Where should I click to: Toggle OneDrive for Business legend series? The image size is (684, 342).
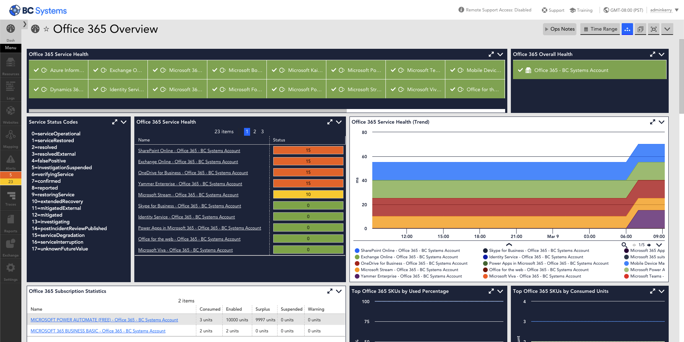(x=411, y=263)
